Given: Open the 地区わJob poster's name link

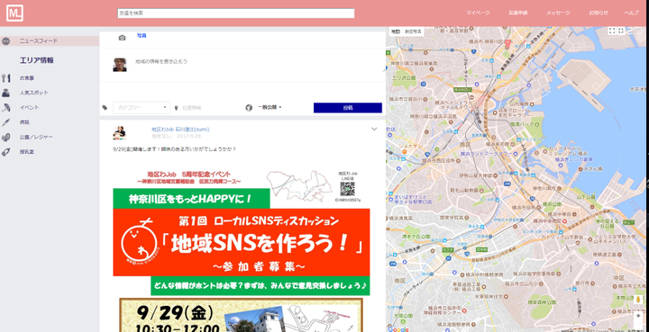Looking at the screenshot, I should pyautogui.click(x=180, y=130).
